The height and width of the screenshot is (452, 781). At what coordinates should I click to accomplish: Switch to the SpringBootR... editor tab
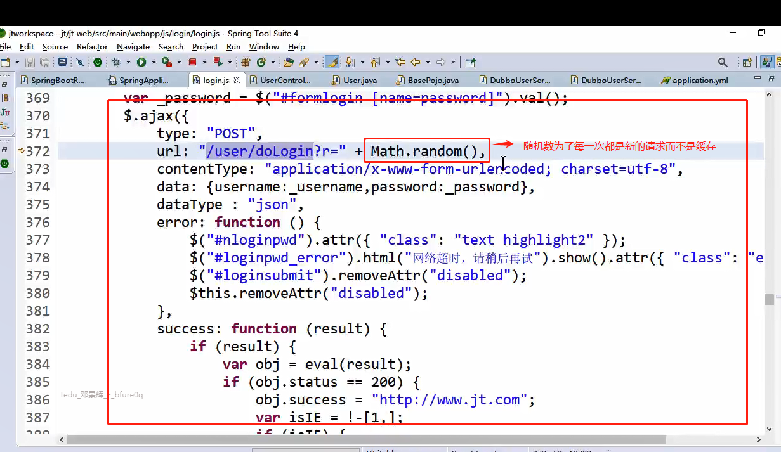52,81
